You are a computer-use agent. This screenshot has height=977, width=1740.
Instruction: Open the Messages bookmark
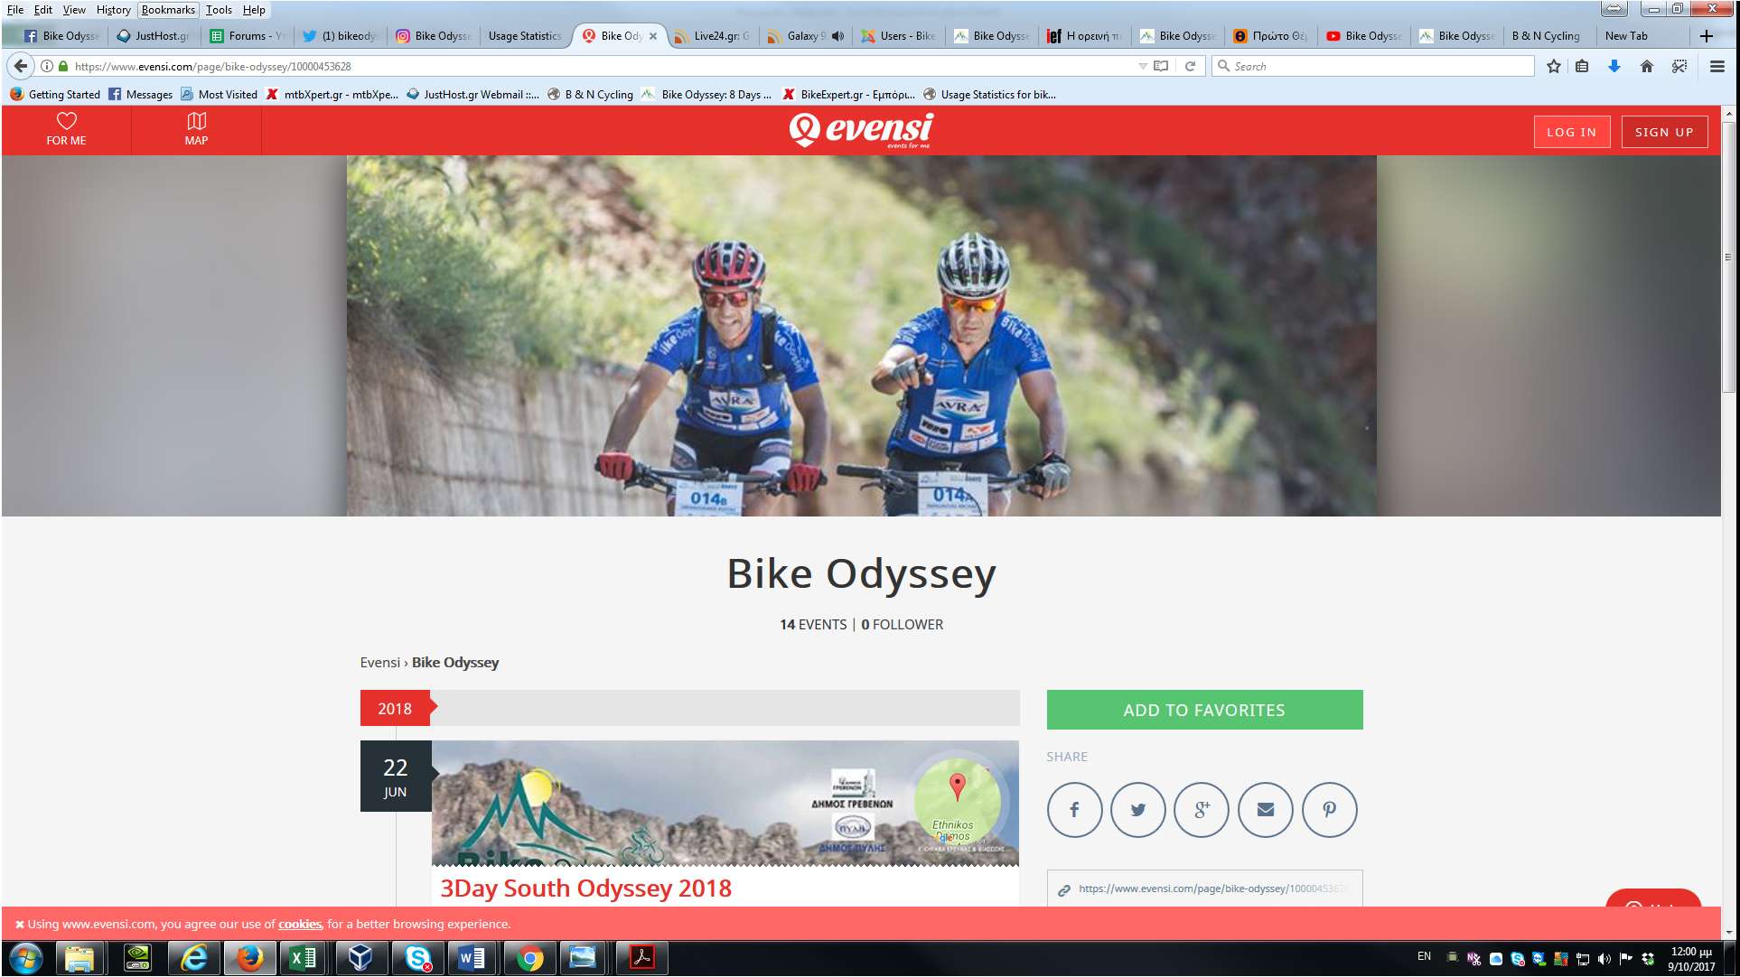point(140,94)
